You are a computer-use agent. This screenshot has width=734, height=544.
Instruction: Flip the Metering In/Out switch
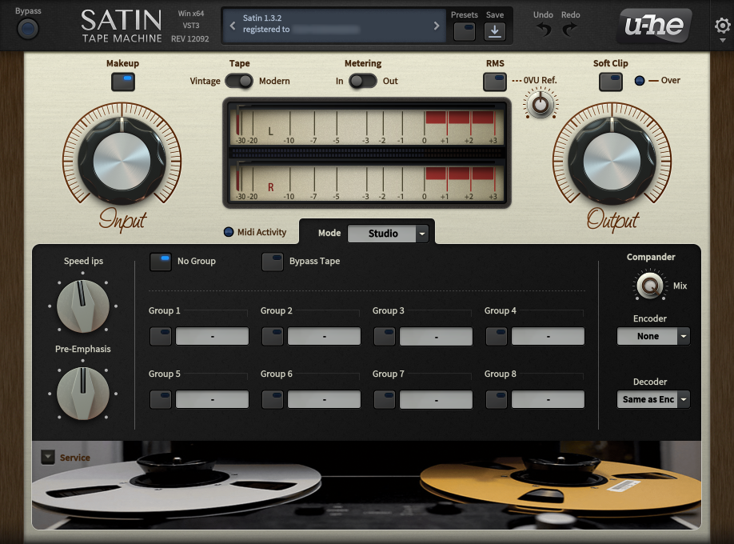point(363,81)
